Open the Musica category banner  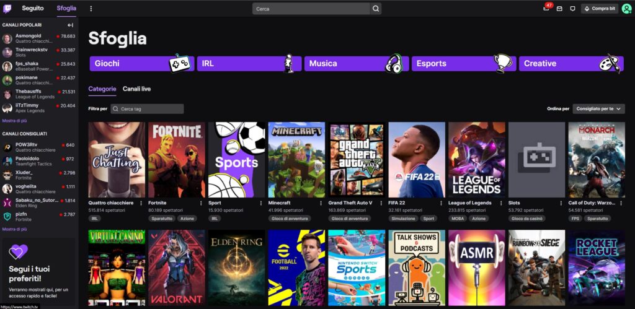[x=357, y=64]
